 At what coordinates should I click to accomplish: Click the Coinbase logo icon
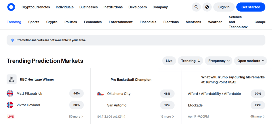click(11, 7)
